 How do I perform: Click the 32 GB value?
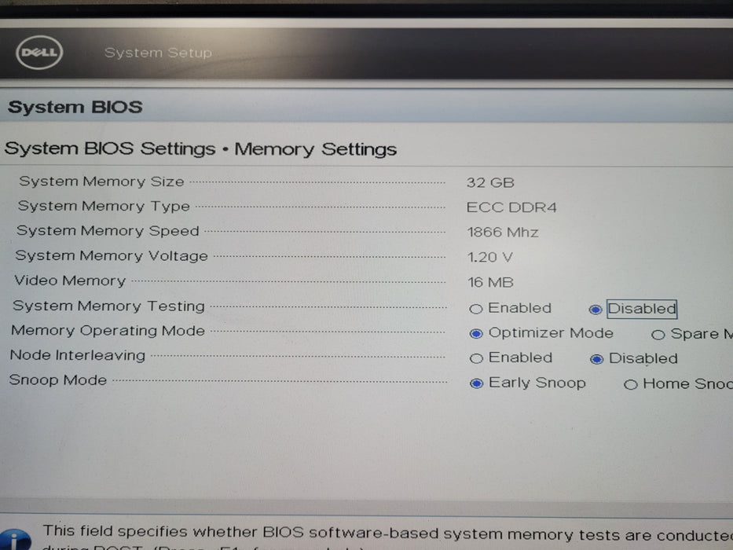(490, 182)
